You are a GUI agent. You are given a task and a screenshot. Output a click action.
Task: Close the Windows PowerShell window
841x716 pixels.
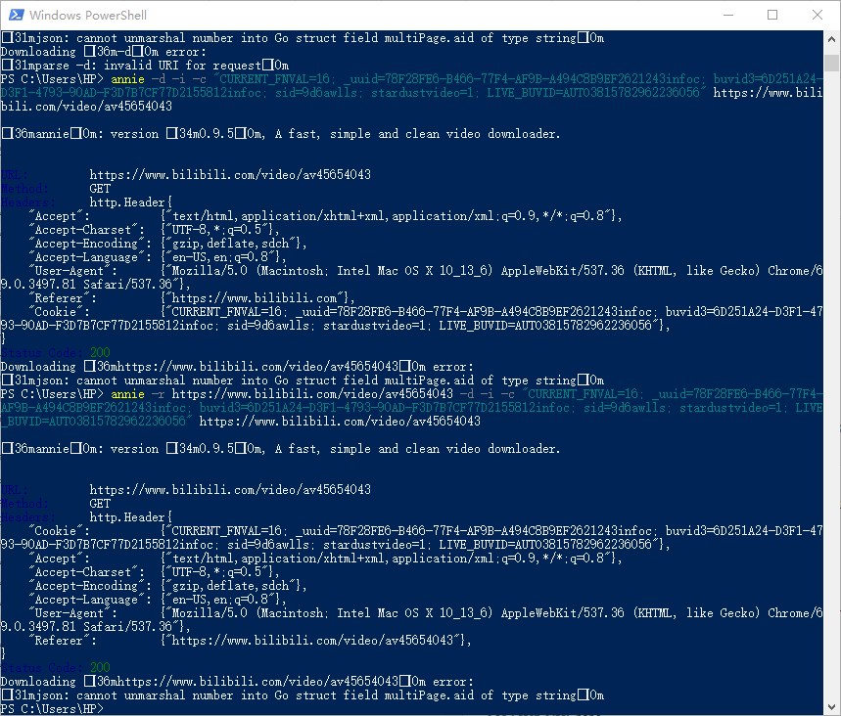click(817, 15)
